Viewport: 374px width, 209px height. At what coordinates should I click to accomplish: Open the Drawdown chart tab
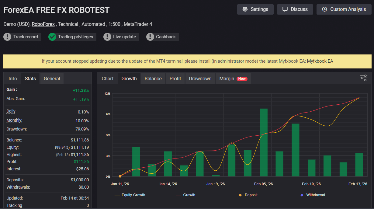point(200,78)
